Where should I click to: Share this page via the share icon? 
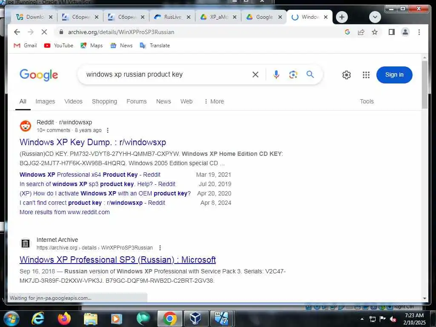pyautogui.click(x=361, y=32)
